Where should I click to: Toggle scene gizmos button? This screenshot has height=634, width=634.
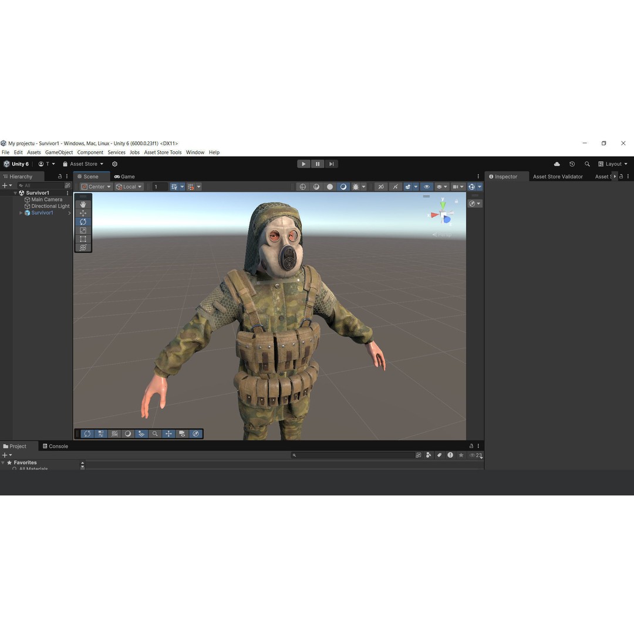(x=471, y=187)
